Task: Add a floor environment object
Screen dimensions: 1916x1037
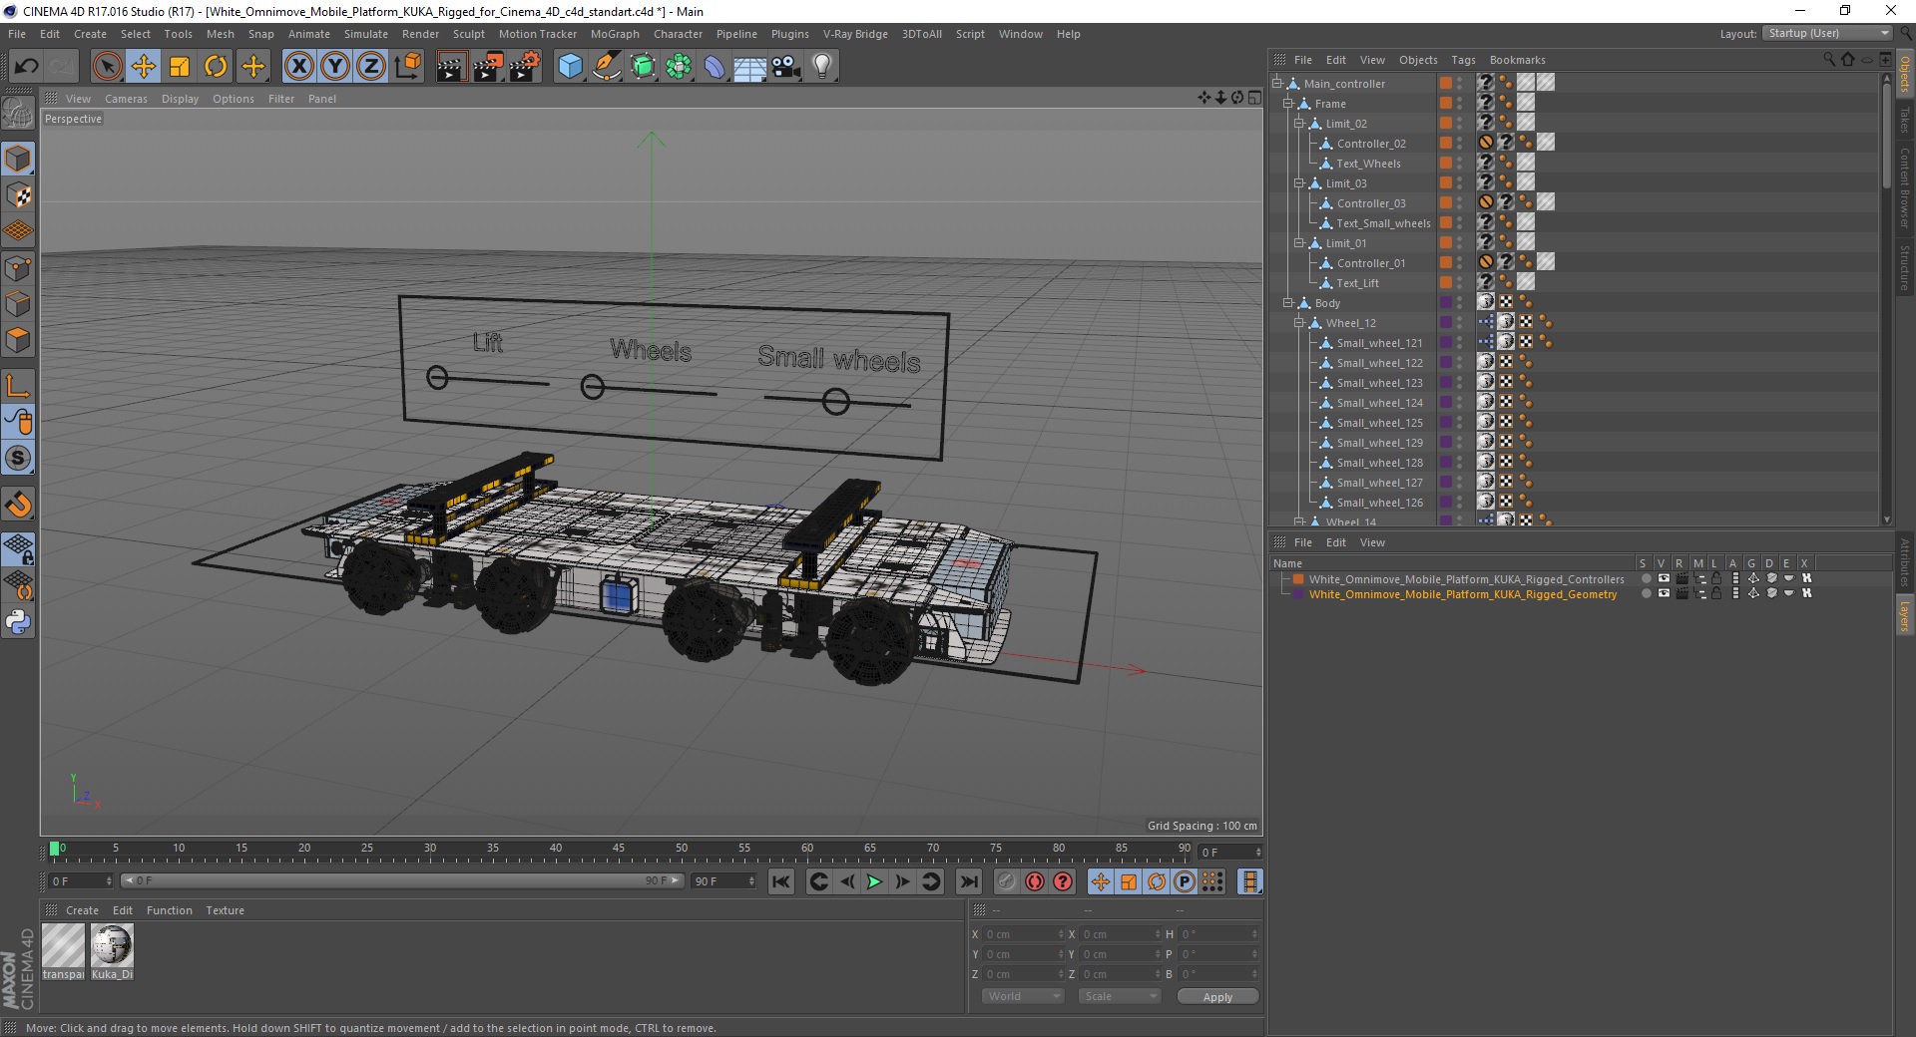Action: [749, 67]
